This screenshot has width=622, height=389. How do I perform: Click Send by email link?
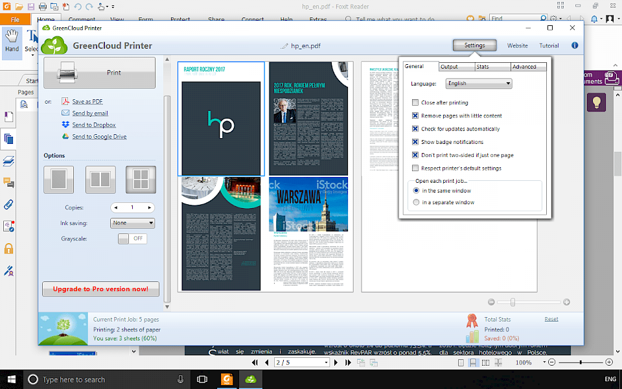90,113
